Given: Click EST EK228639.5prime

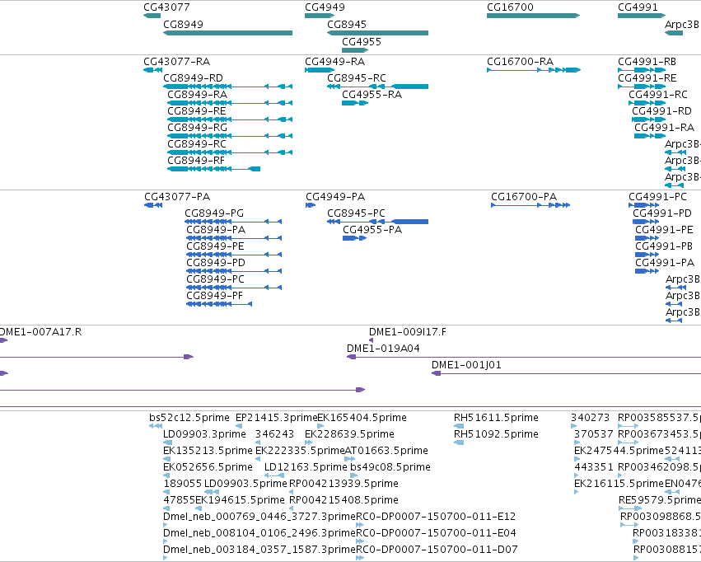Looking at the screenshot, I should tap(309, 443).
